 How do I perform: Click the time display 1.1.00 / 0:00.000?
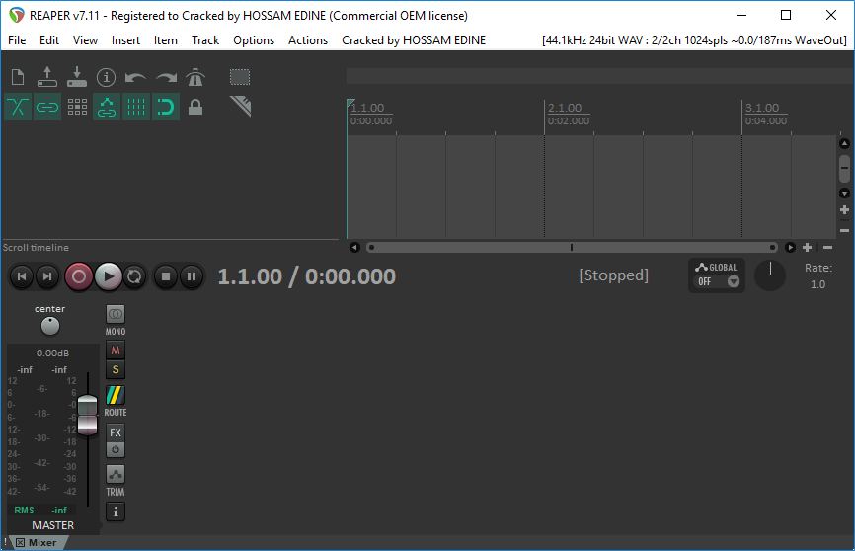pyautogui.click(x=306, y=276)
